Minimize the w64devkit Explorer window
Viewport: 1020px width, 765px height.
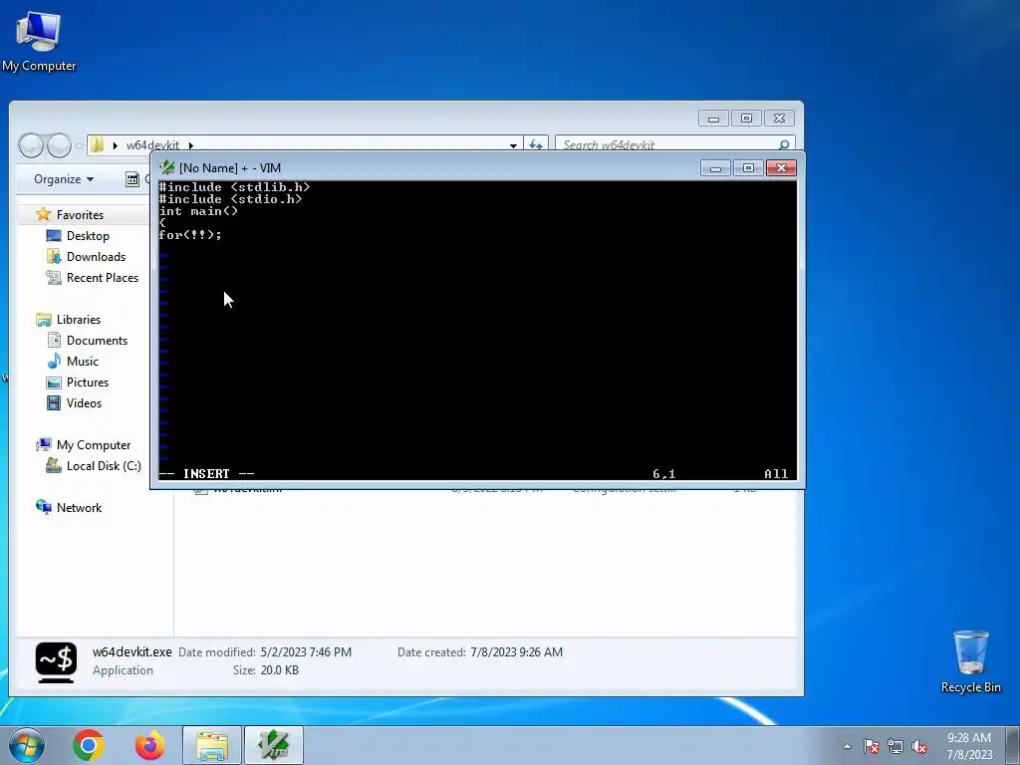[713, 119]
